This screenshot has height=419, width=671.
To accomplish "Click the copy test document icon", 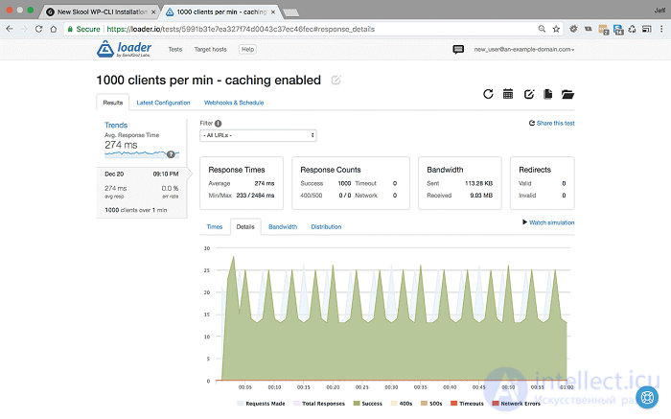I will click(x=547, y=94).
